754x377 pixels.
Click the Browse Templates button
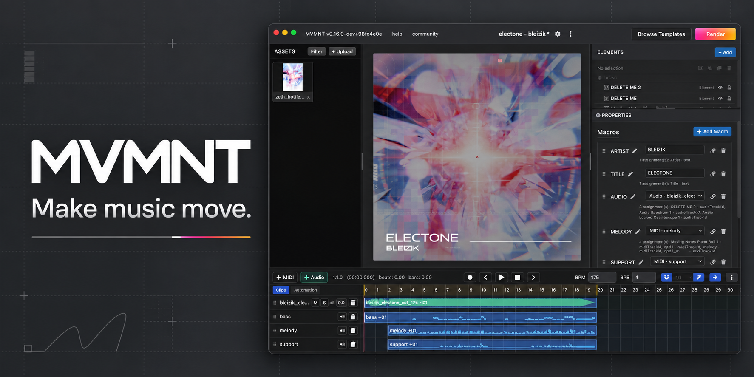(x=661, y=34)
